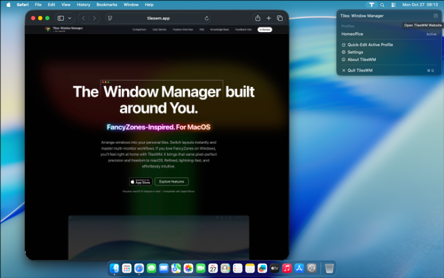444x278 pixels.
Task: Click the Safari share icon
Action: pyautogui.click(x=258, y=18)
